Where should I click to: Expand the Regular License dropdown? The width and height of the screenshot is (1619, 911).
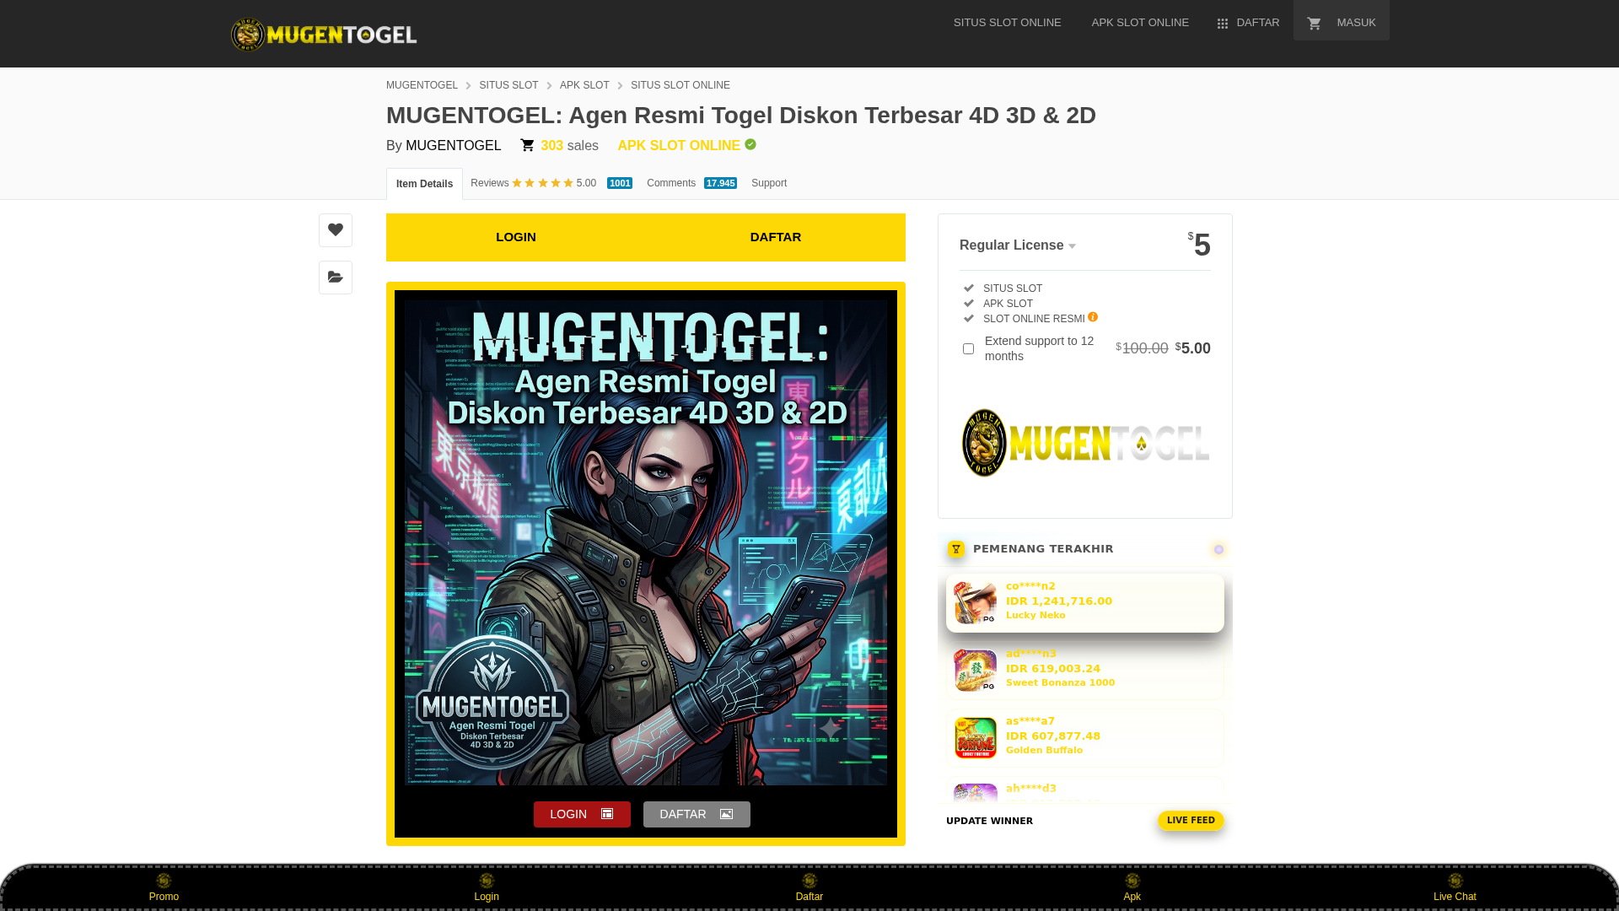pos(1018,245)
